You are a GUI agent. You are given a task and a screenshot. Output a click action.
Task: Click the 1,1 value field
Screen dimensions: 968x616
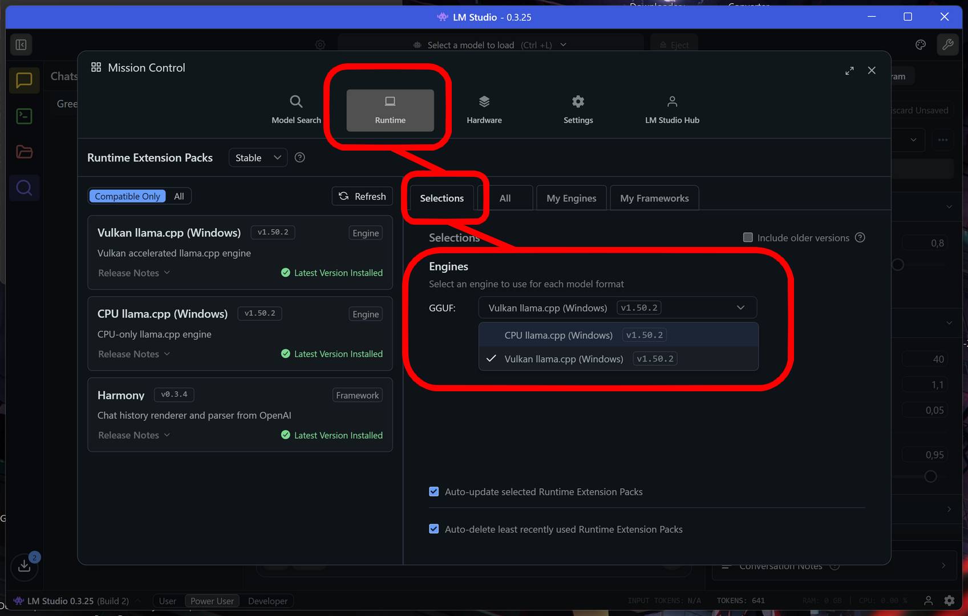(x=925, y=384)
